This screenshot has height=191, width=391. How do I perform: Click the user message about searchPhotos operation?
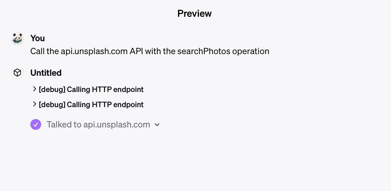150,51
